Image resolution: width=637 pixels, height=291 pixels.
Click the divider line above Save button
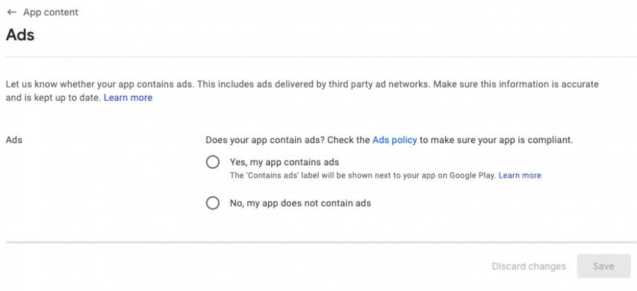(318, 243)
